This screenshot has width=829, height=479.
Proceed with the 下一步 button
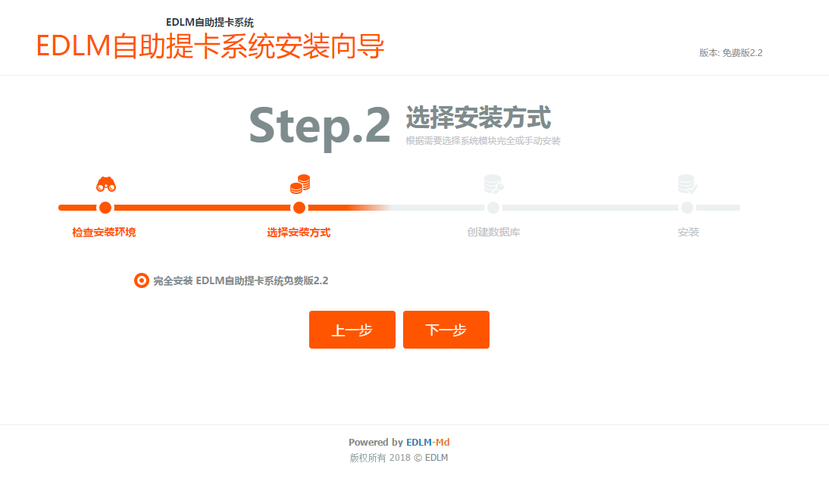tap(446, 330)
